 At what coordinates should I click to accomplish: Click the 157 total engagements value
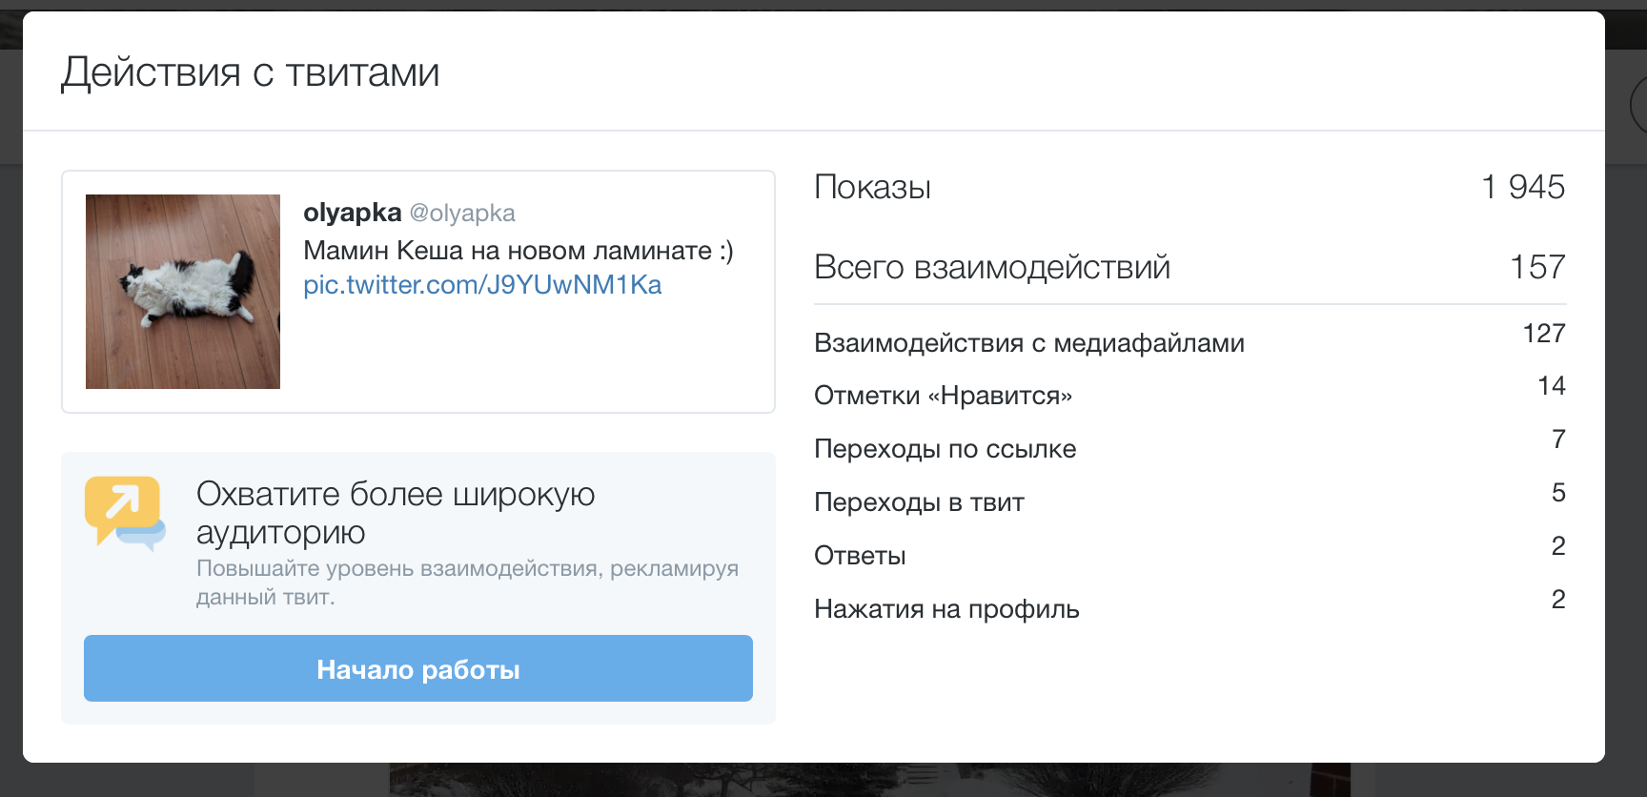tap(1537, 267)
